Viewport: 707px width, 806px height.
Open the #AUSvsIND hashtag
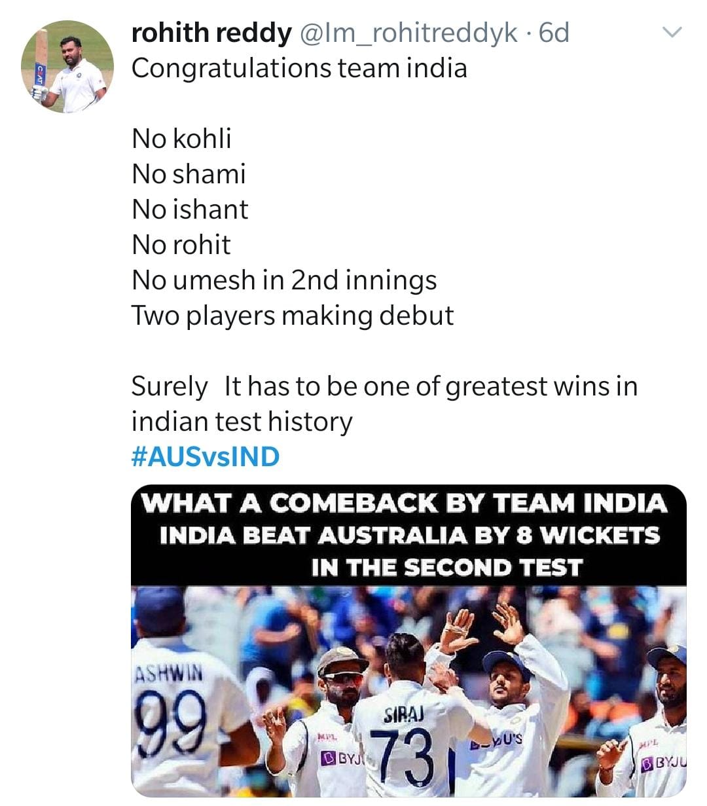[206, 456]
